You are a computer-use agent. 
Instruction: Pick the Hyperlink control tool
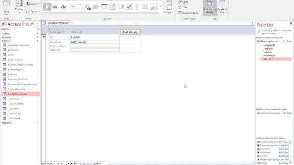tap(88, 6)
